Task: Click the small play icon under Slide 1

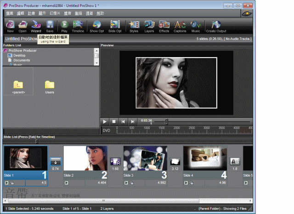Action: [x=6, y=183]
